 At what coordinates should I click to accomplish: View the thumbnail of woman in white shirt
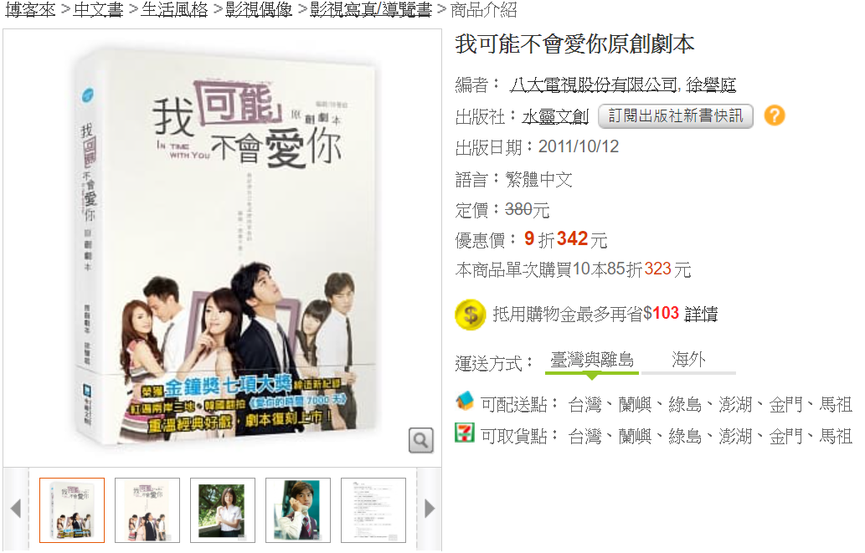pyautogui.click(x=222, y=510)
